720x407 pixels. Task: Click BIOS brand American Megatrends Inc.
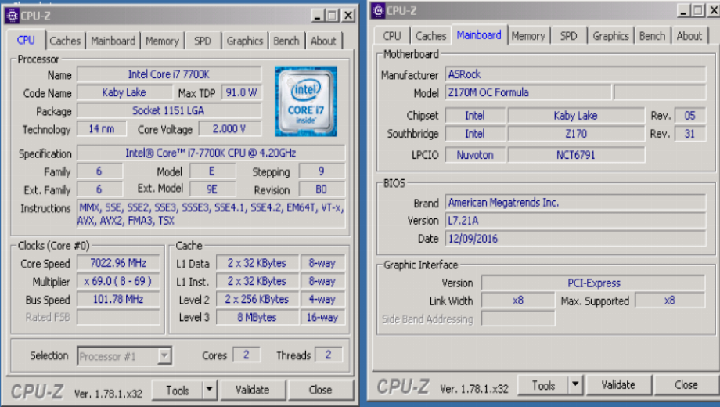tap(575, 203)
